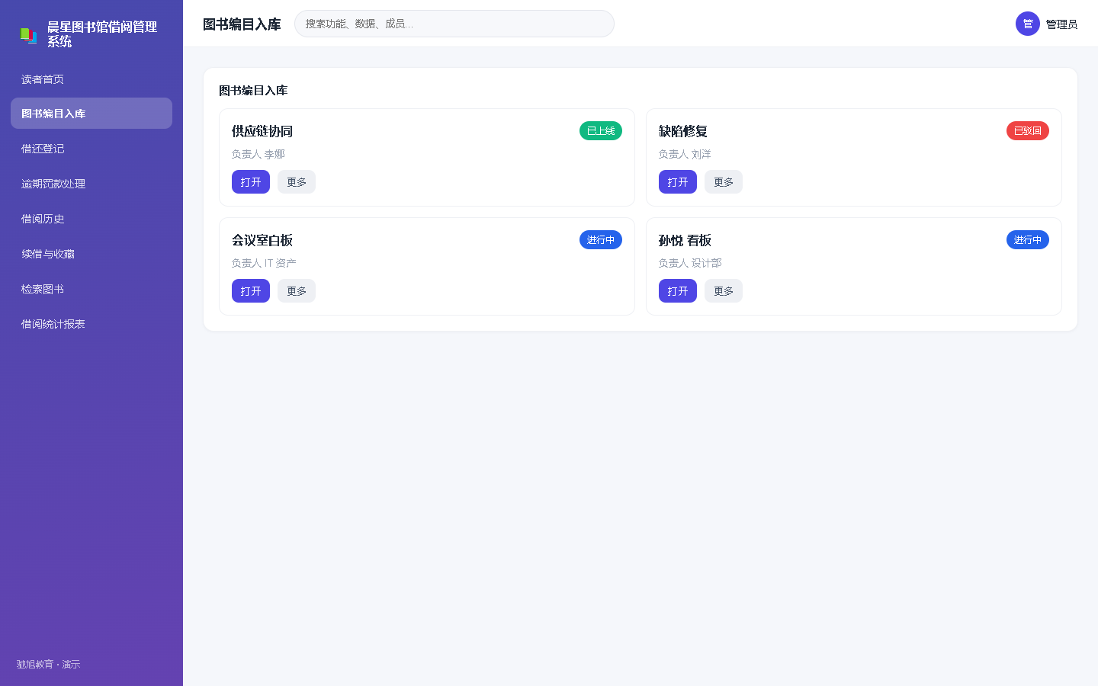Click the 会议室白板 card title
This screenshot has height=686, width=1098.
click(x=262, y=240)
